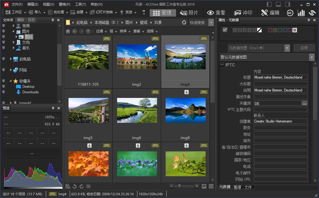
Task: Click the 应用 apply button
Action: point(304,48)
